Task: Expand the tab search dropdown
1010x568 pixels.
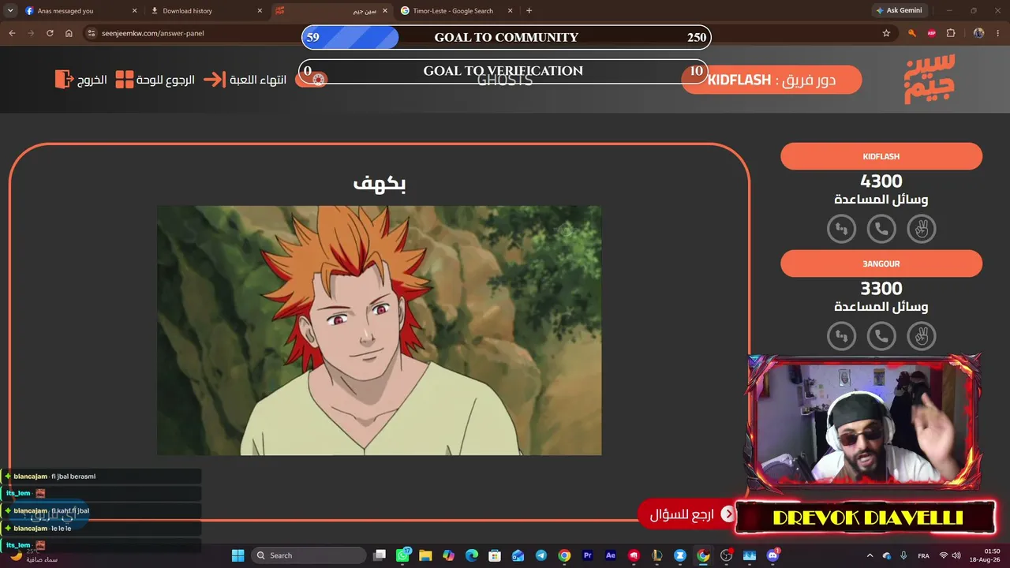Action: point(10,11)
